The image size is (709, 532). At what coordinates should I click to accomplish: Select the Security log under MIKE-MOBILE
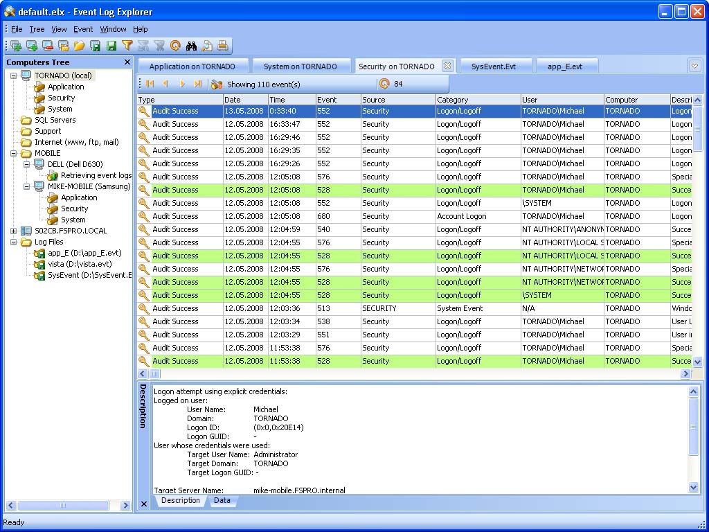click(x=76, y=208)
